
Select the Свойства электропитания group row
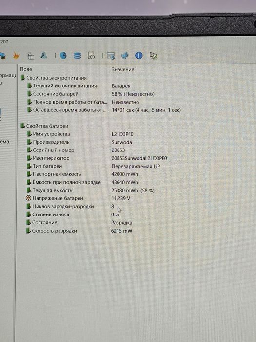point(57,78)
